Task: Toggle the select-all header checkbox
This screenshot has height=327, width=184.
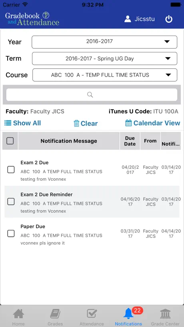Action: [10, 141]
